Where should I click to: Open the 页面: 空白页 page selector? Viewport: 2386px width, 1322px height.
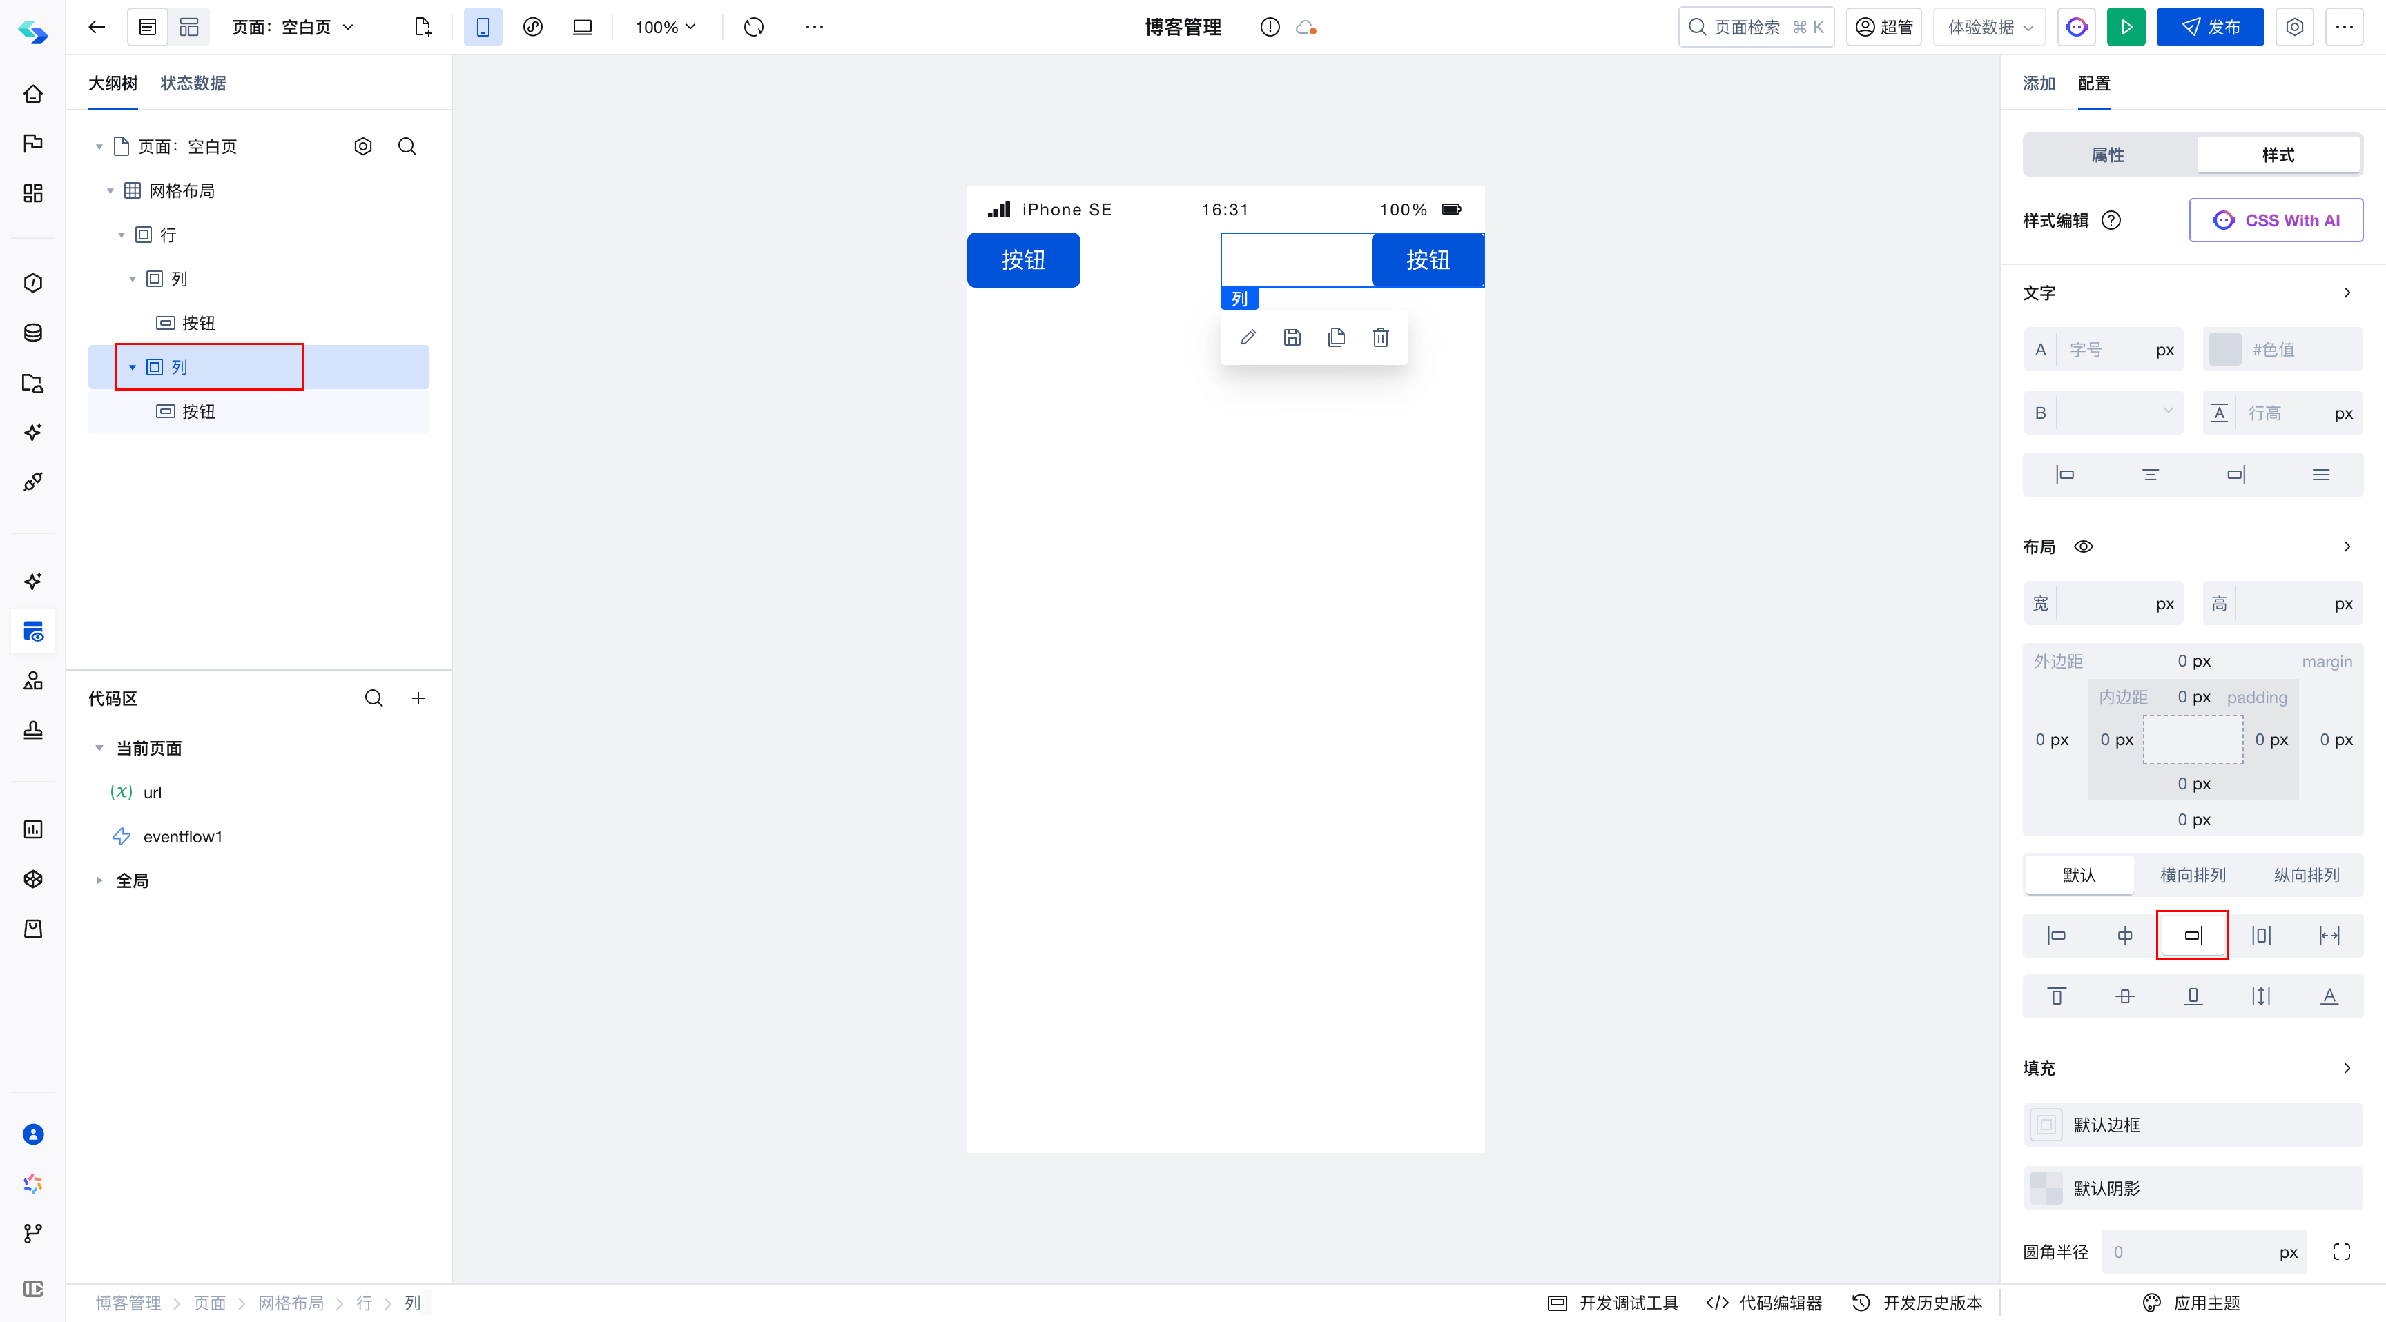click(x=293, y=27)
